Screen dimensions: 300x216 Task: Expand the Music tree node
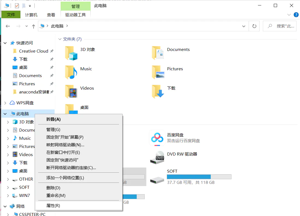(x=8, y=138)
